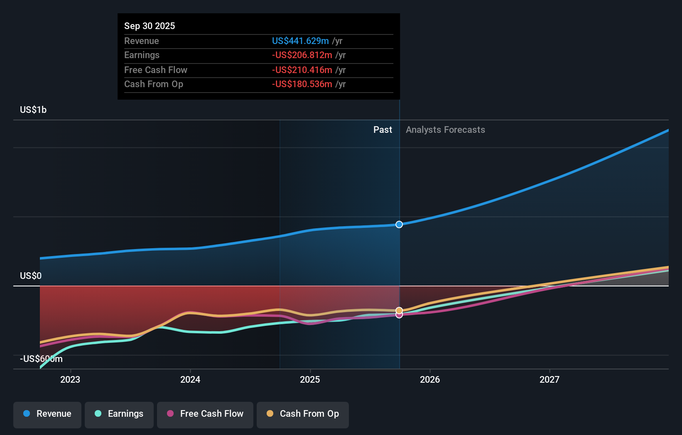Expand the Free Cash Flow tooltip entry
This screenshot has width=682, height=435.
156,70
